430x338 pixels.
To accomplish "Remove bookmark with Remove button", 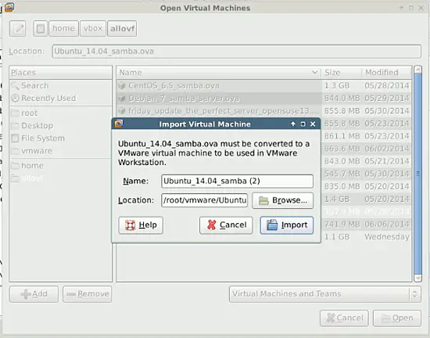I will [x=88, y=294].
